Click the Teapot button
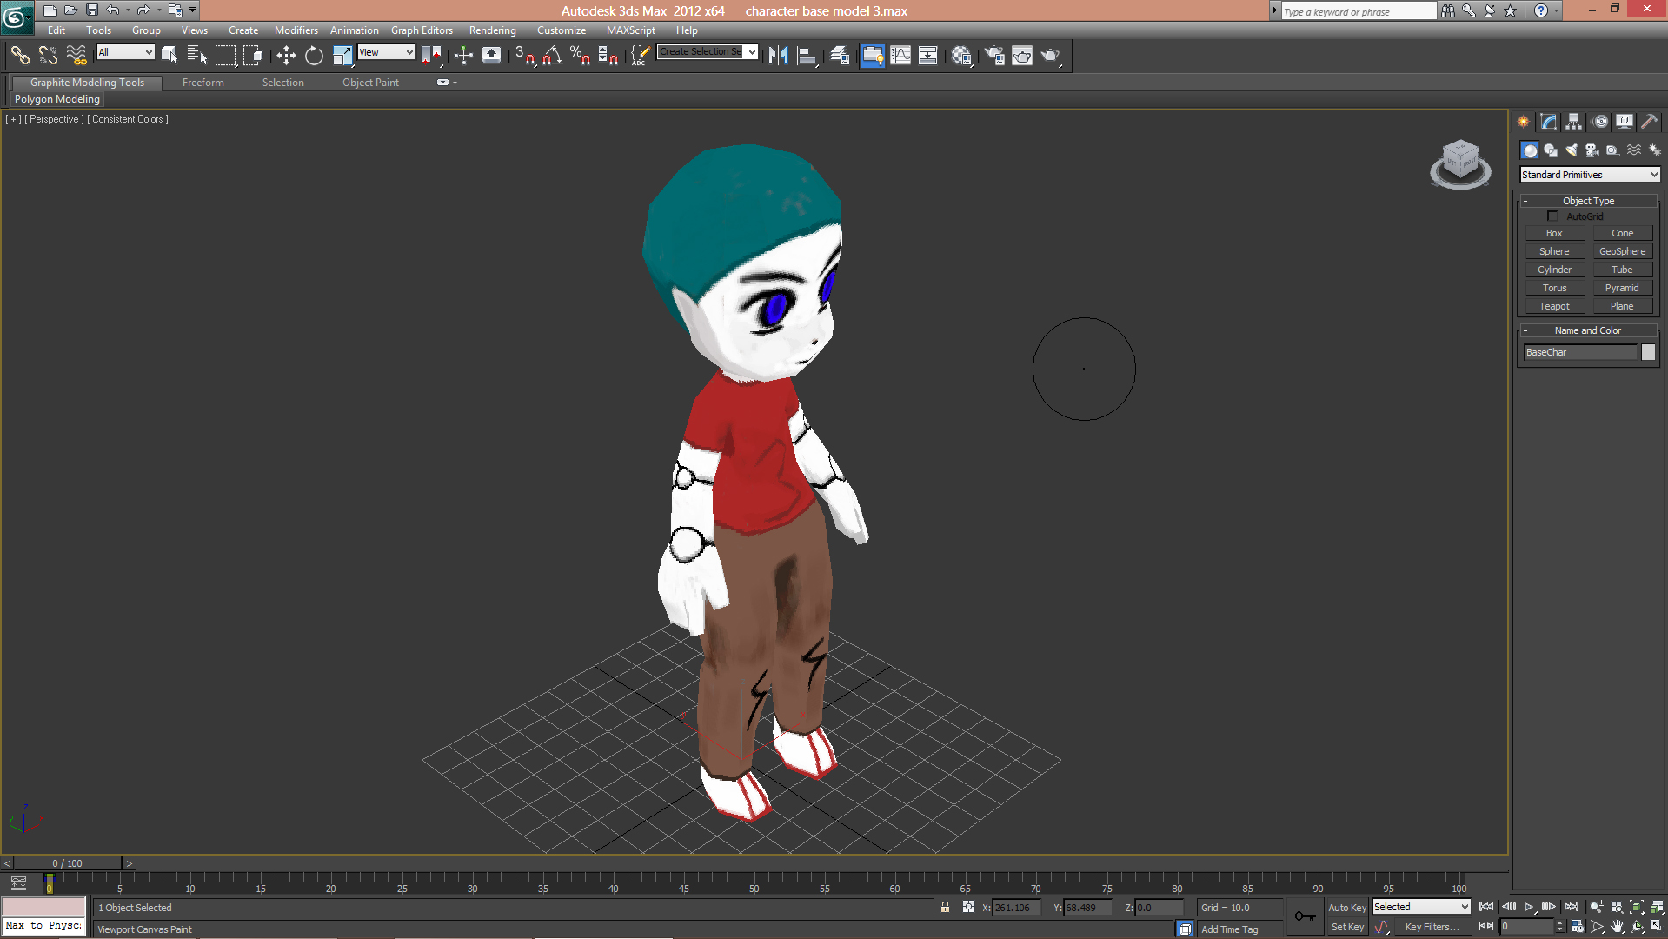 pos(1554,306)
